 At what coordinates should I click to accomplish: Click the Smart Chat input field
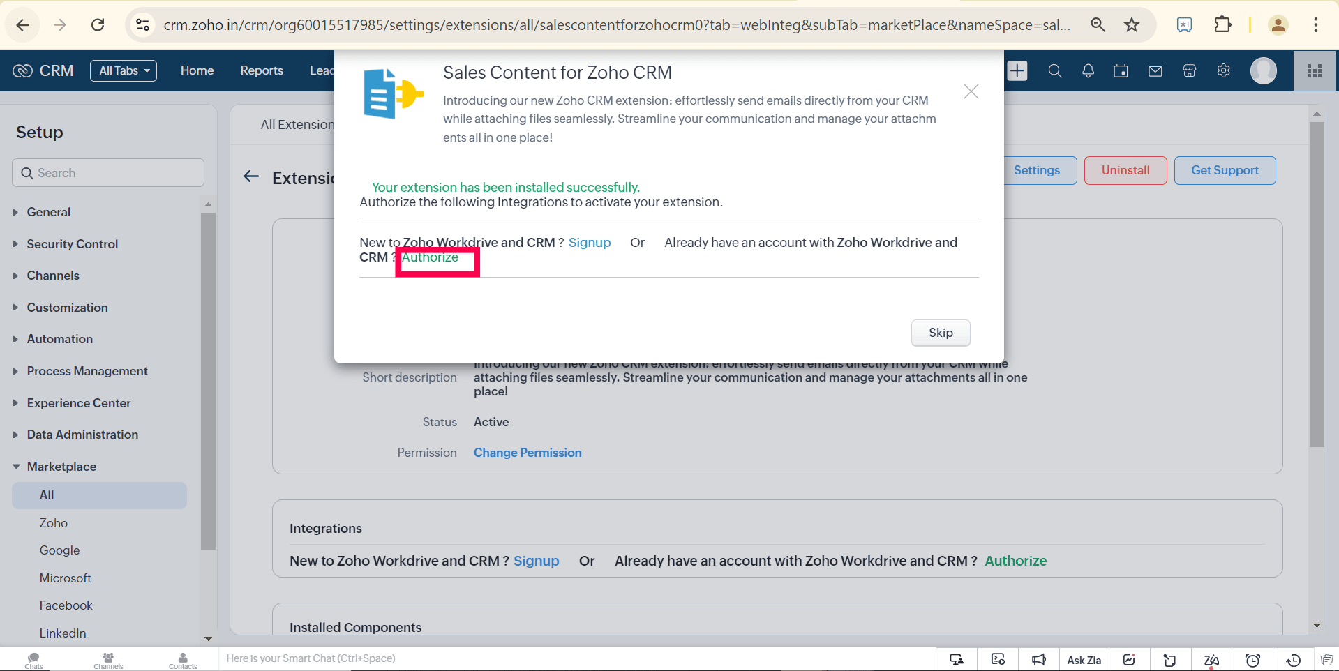(x=576, y=658)
